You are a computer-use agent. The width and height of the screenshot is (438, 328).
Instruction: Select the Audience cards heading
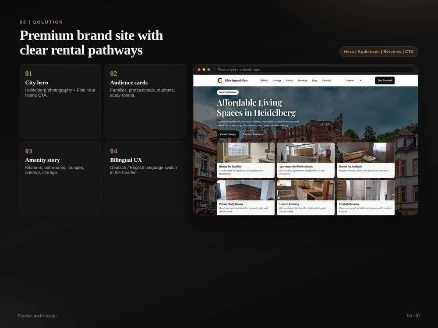(129, 83)
